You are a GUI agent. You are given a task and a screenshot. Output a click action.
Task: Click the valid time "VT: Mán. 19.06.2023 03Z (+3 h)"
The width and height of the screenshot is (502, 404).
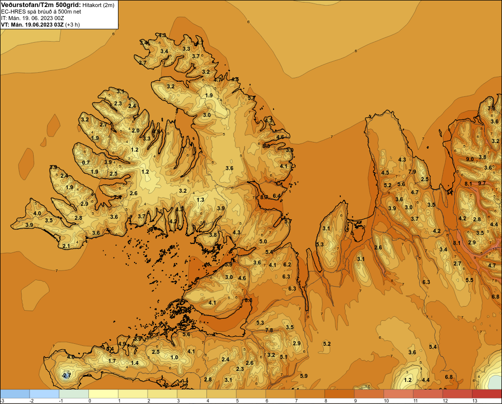pos(40,25)
